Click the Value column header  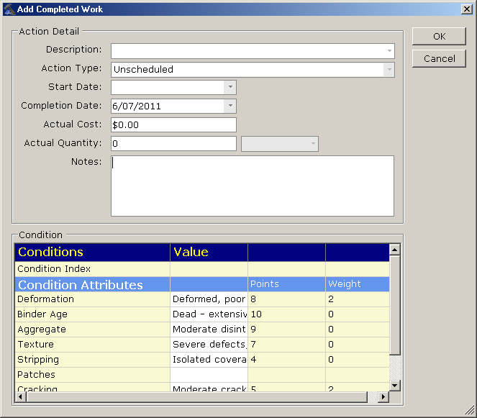point(209,253)
